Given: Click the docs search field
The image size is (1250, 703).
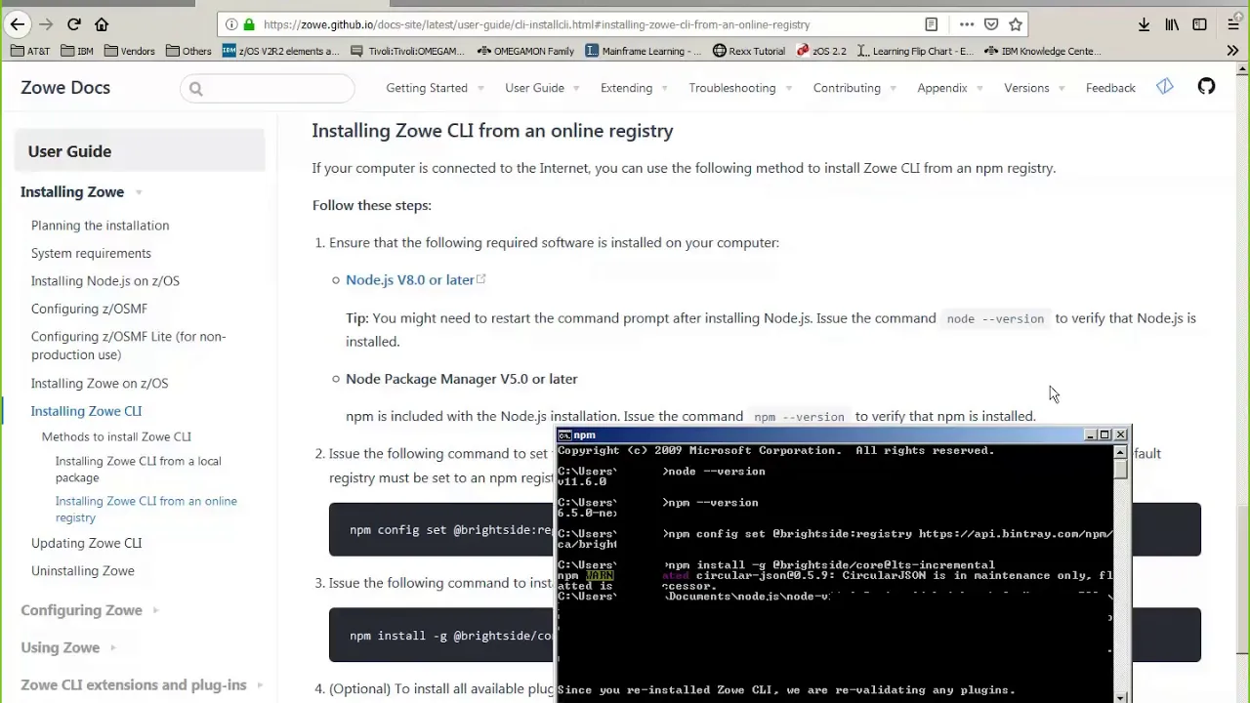Looking at the screenshot, I should pos(268,89).
